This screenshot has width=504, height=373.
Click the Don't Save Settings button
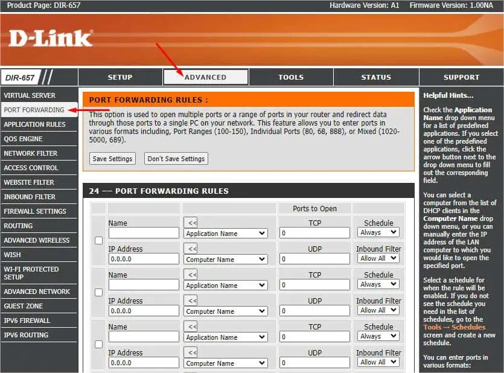pyautogui.click(x=176, y=159)
